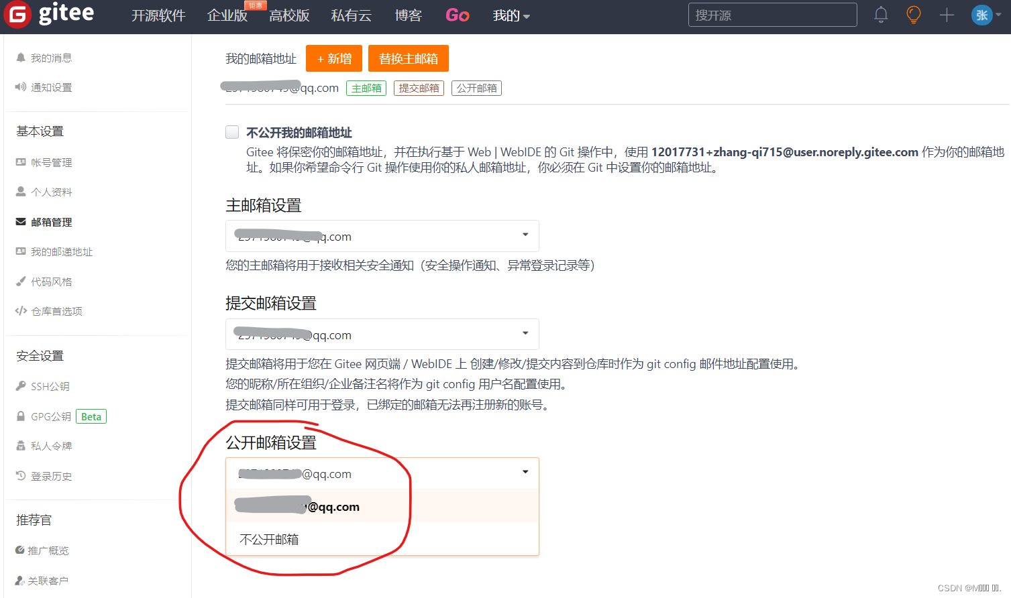Select 代码风格 in the sidebar
The image size is (1011, 598).
(x=50, y=281)
